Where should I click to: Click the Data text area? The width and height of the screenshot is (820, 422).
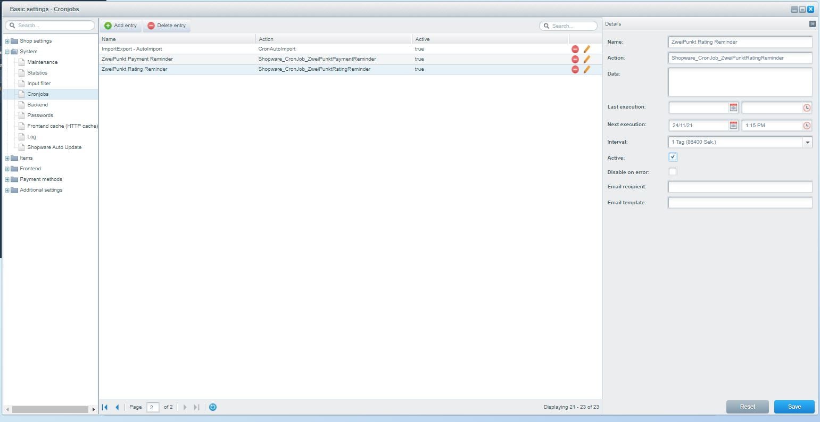(x=740, y=82)
